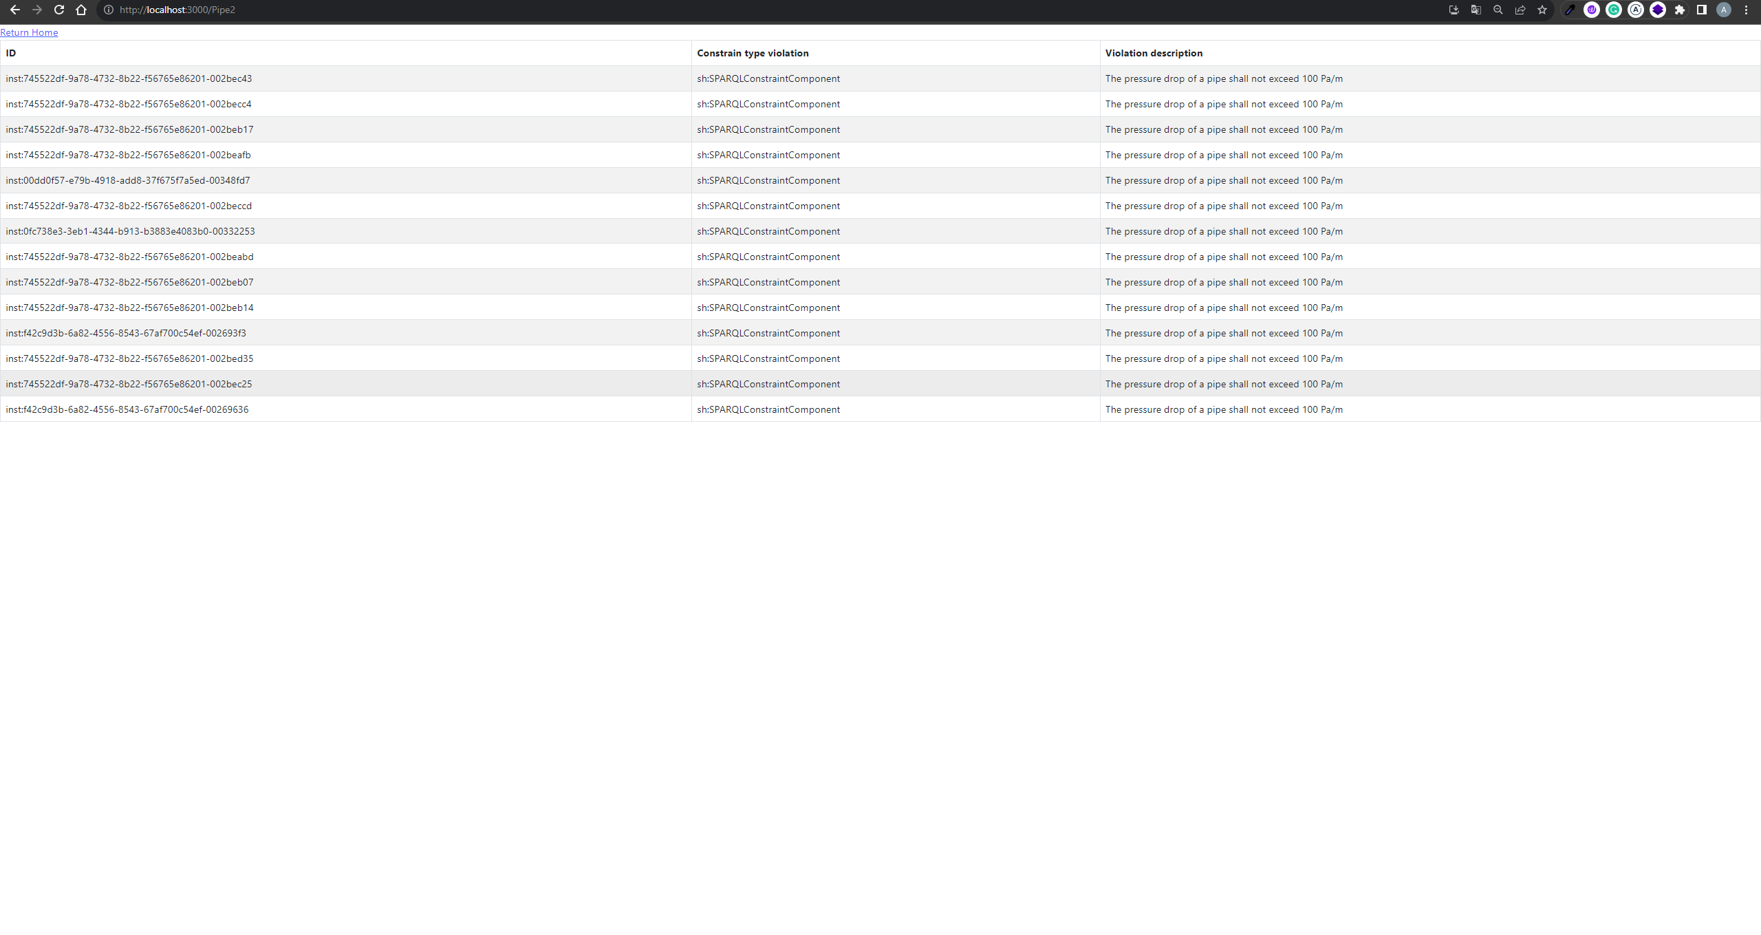The image size is (1761, 935).
Task: Bookmark this tab with star
Action: pos(1542,10)
